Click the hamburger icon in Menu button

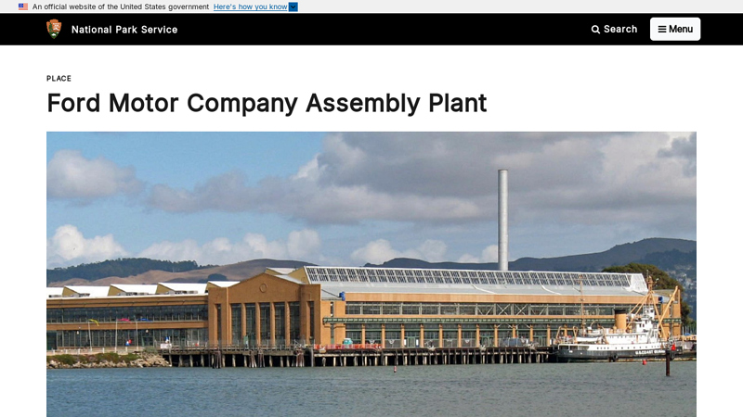point(662,30)
